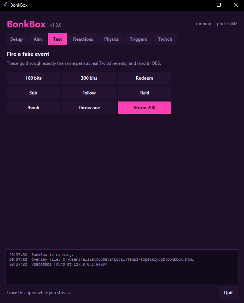Click the 'running · port 27442' status text
This screenshot has height=303, width=244.
pyautogui.click(x=217, y=24)
